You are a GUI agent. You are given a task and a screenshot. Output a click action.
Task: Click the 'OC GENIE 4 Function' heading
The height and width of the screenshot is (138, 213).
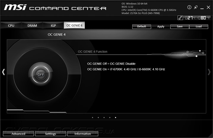pos(93,52)
